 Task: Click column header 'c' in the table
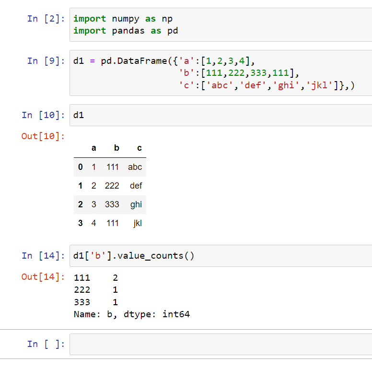[x=139, y=148]
